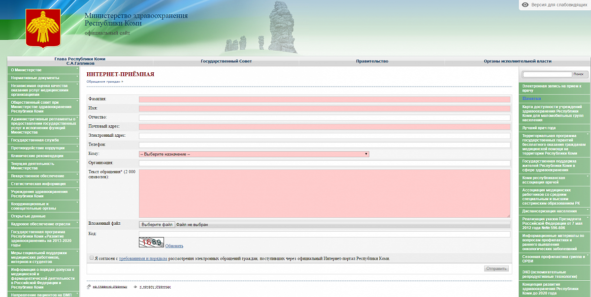This screenshot has width=591, height=297.
Task: Open the 'Правительство' top navigation item
Action: pyautogui.click(x=372, y=61)
